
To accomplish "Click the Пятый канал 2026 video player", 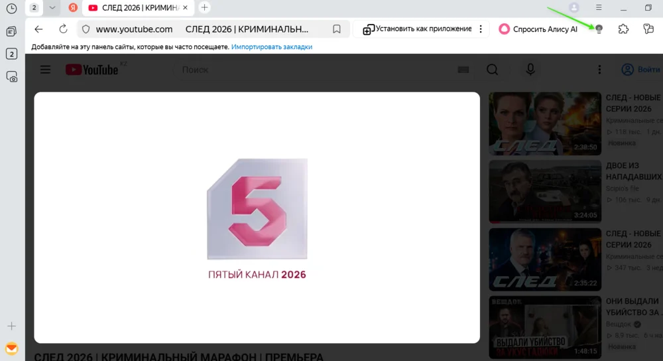I will [257, 218].
